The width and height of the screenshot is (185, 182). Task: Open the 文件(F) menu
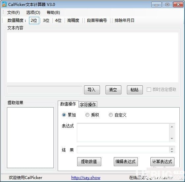point(13,13)
